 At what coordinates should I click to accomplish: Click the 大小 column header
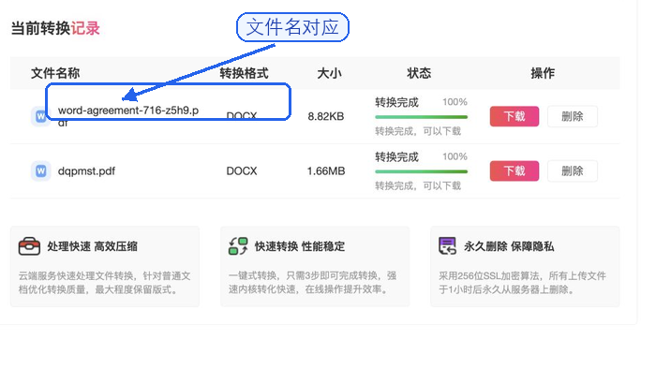(329, 73)
